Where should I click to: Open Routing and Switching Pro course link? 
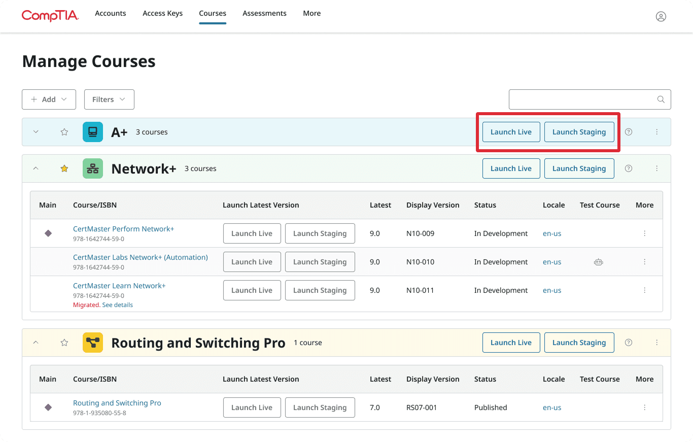coord(117,403)
